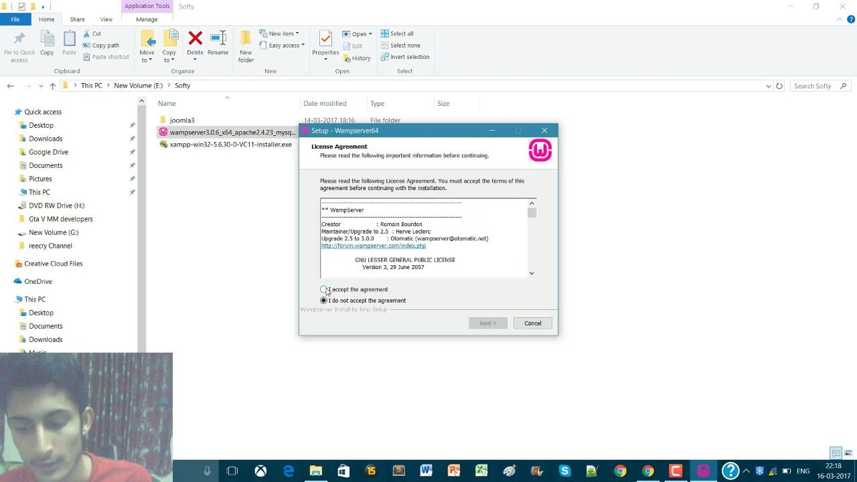Click Cut in Clipboard group
The image size is (857, 482).
coord(92,33)
